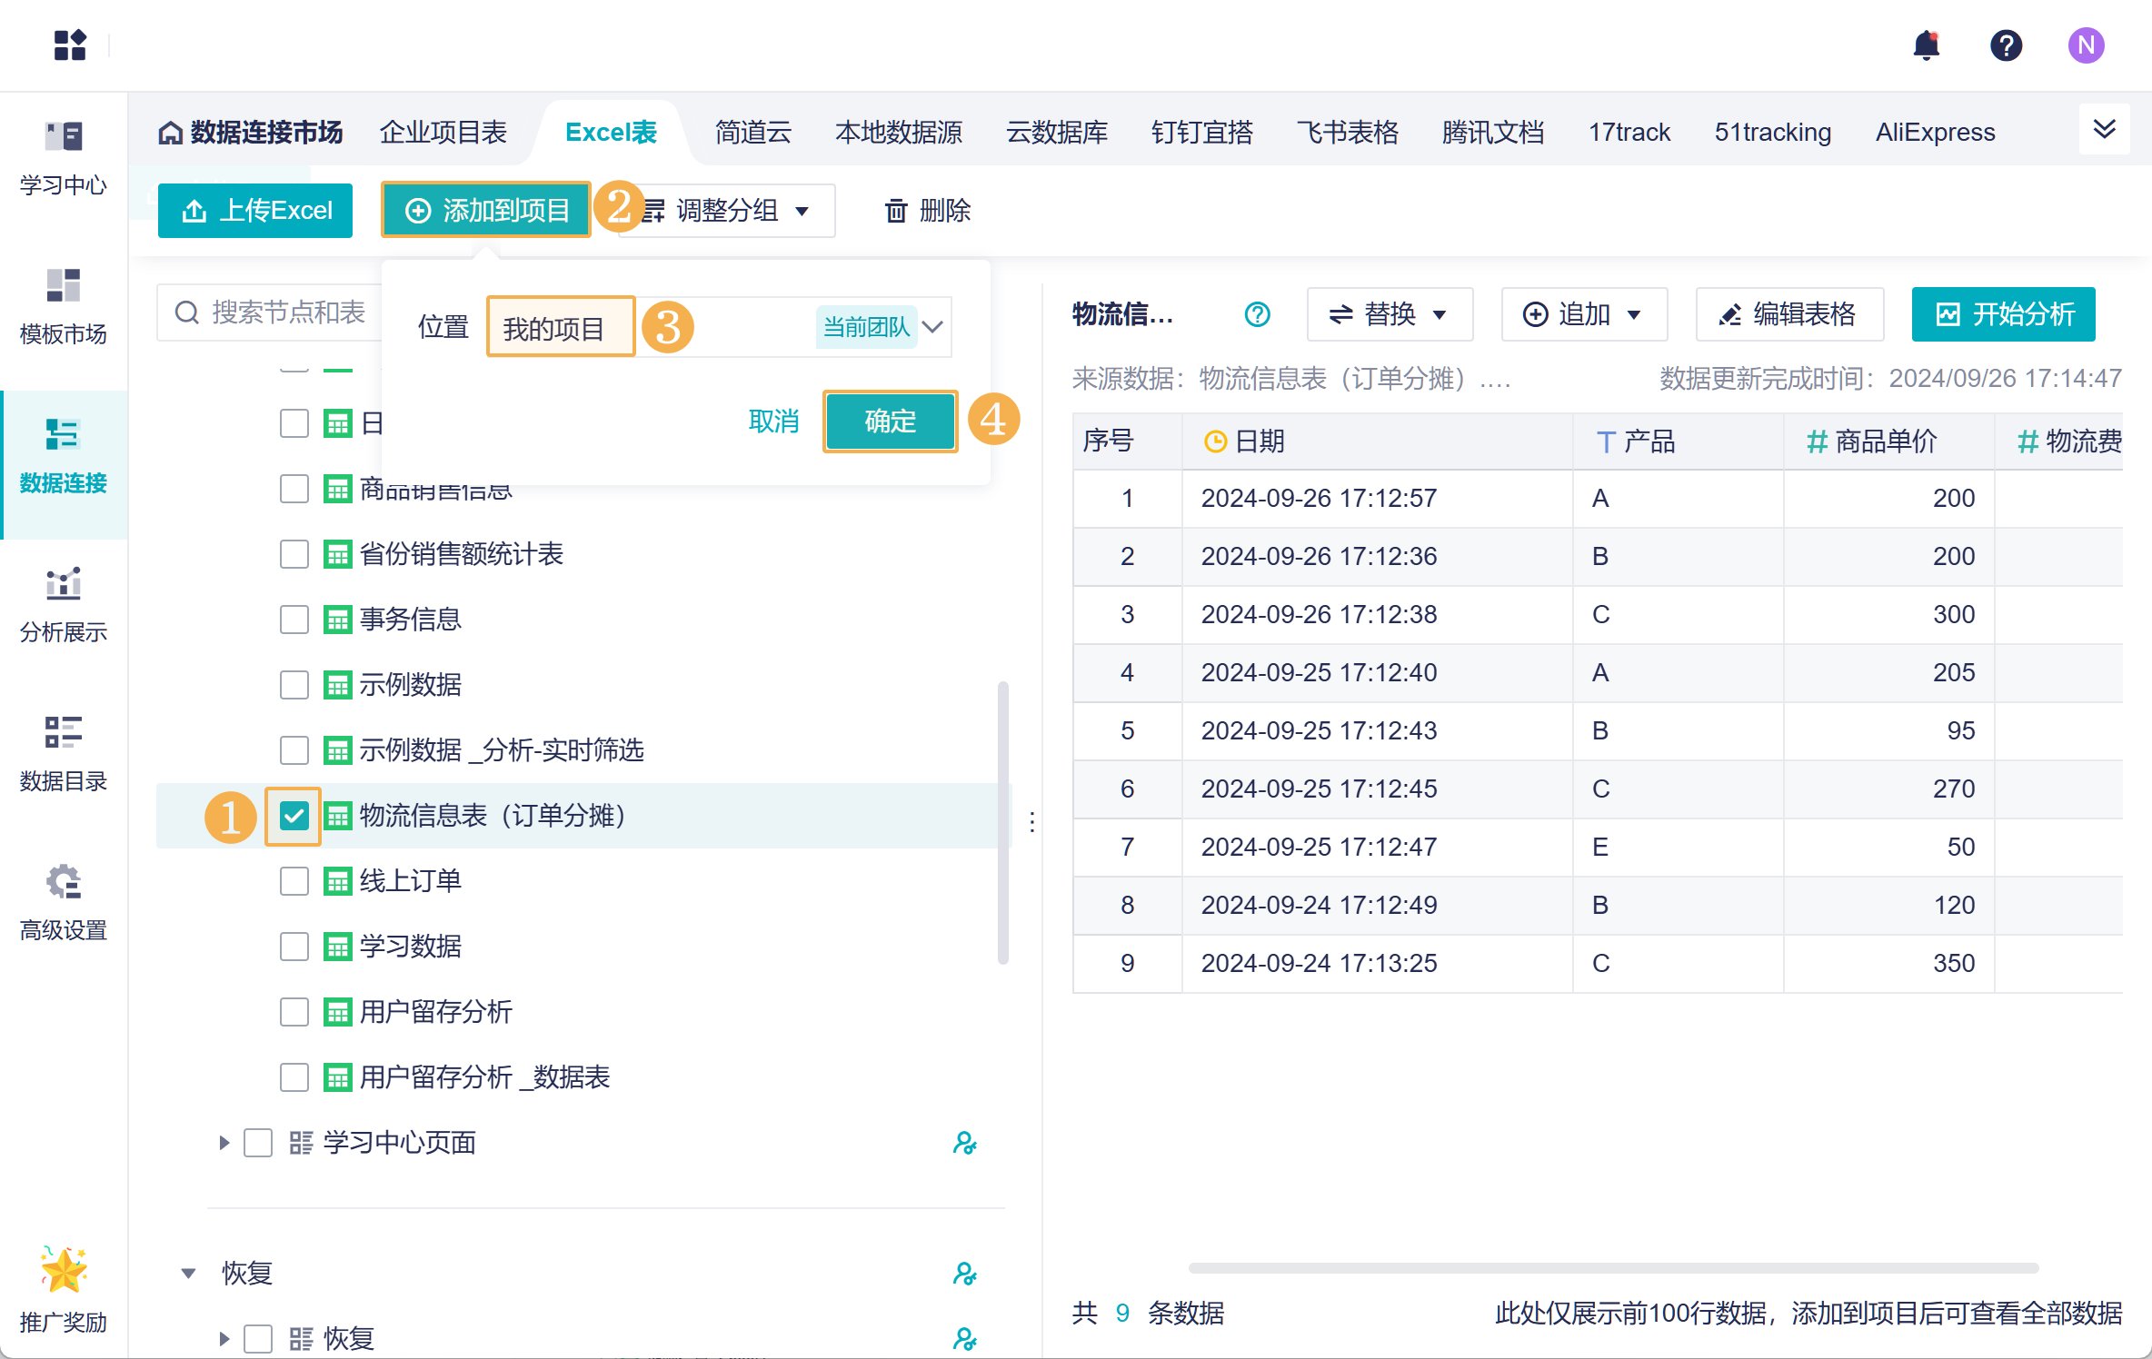This screenshot has height=1359, width=2152.
Task: Expand the 学习中心页面 tree node
Action: (224, 1143)
